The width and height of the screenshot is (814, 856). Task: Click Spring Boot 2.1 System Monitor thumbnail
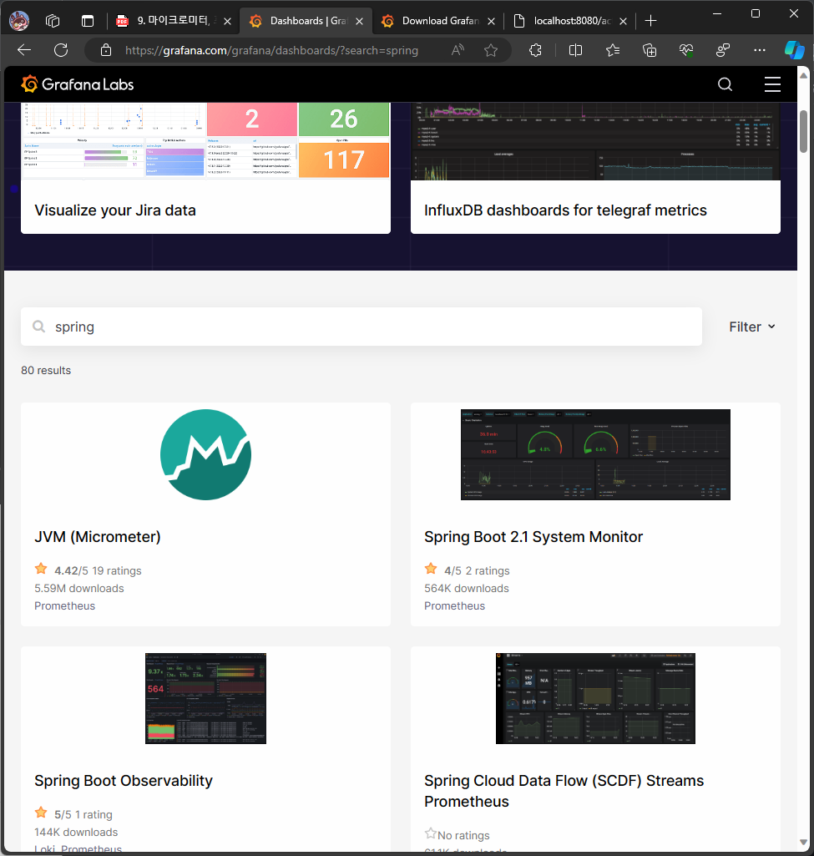[x=595, y=454]
